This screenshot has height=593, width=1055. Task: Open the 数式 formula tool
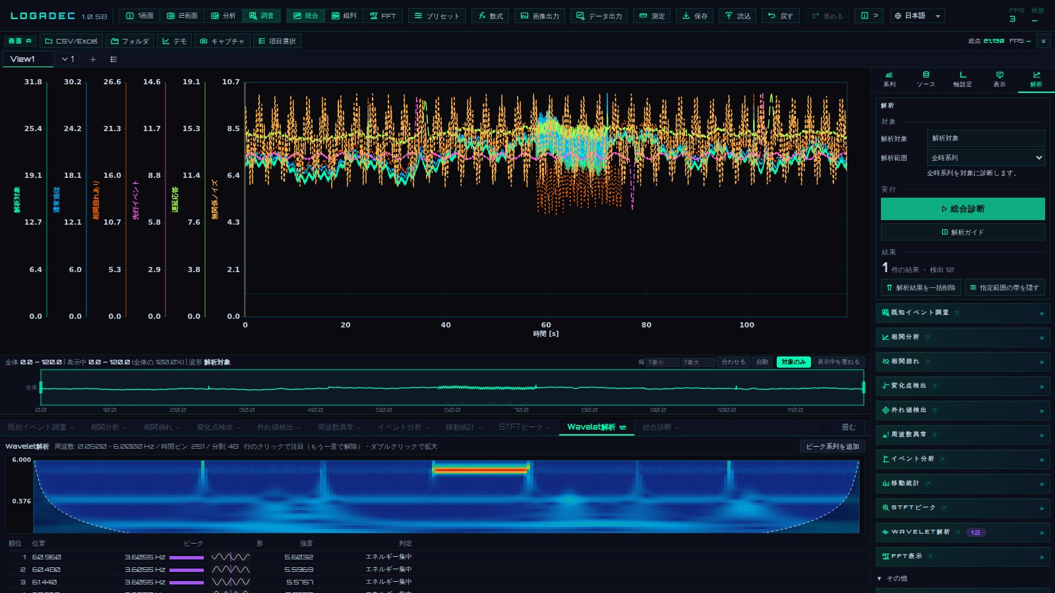(x=491, y=16)
